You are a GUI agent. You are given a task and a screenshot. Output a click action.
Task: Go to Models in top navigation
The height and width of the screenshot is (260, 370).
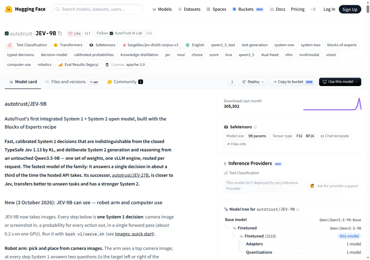[162, 9]
